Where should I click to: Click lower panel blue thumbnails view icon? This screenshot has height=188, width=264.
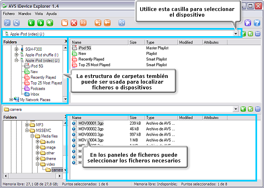pyautogui.click(x=258, y=109)
